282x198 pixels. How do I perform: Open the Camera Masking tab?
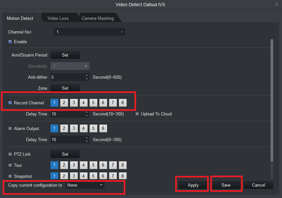coord(98,18)
